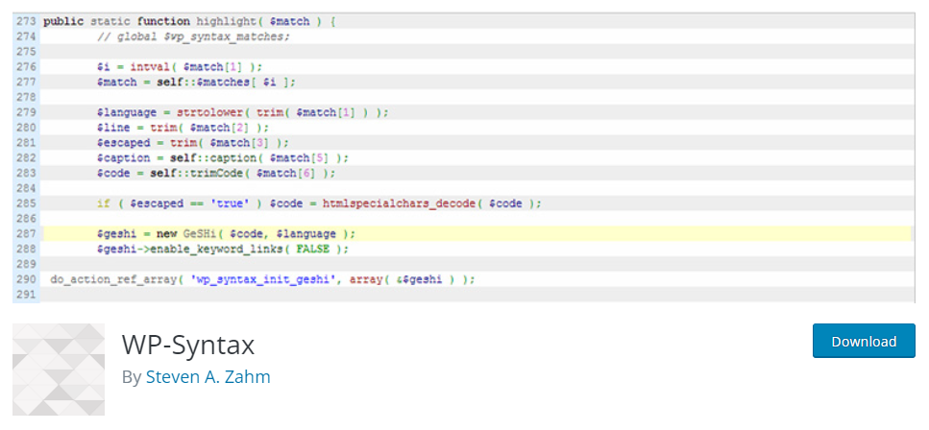Click line number 291
929x430 pixels.
click(x=26, y=294)
